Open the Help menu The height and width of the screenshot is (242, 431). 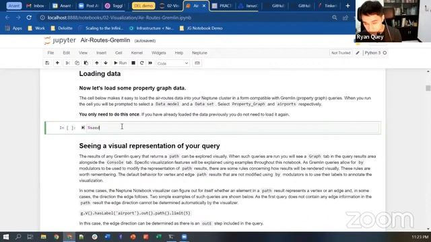point(179,52)
